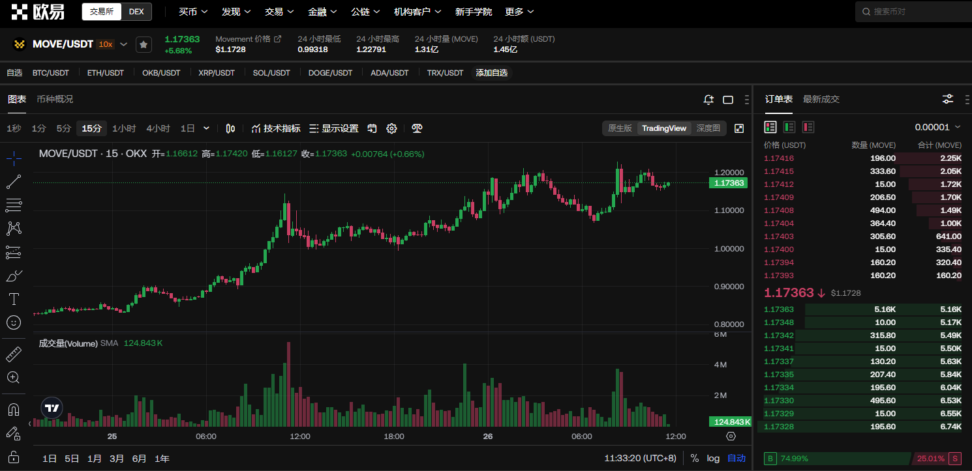Open the candlestick chart type icon
Viewport: 972px width, 471px height.
tap(230, 128)
